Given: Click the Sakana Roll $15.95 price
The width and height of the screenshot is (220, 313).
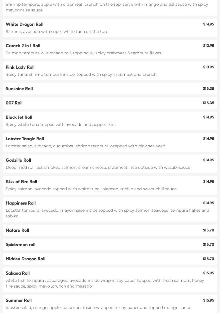Looking at the screenshot, I should (209, 273).
